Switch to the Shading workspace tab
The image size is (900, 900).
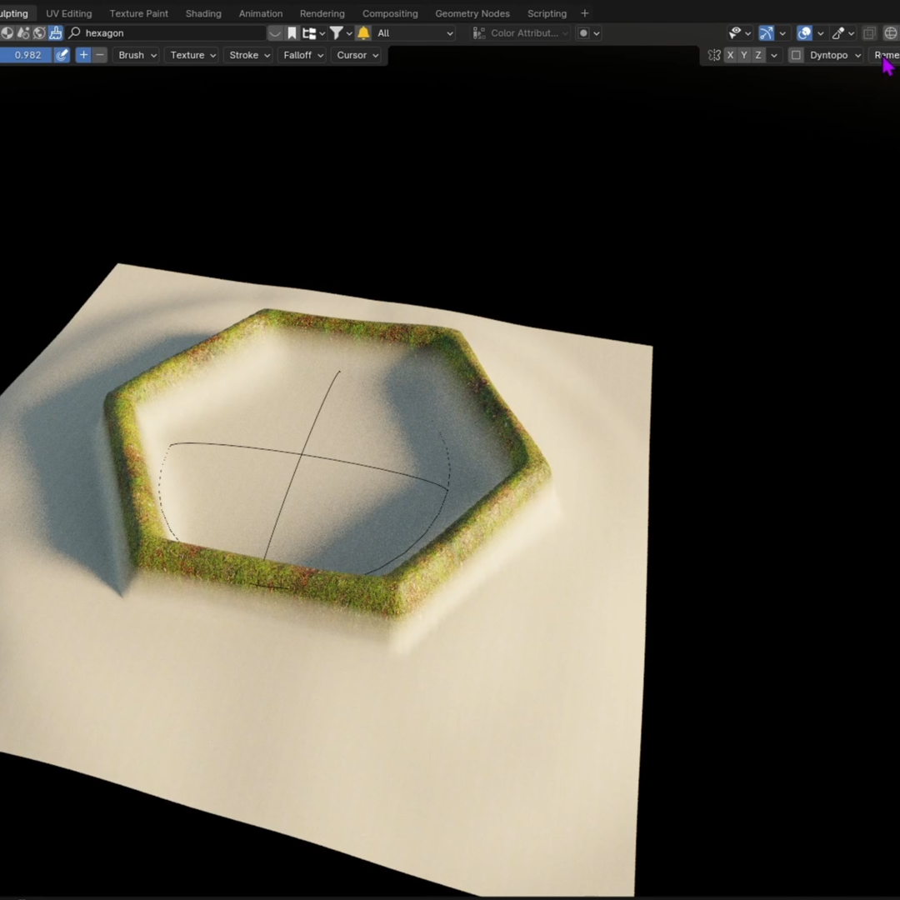click(203, 13)
